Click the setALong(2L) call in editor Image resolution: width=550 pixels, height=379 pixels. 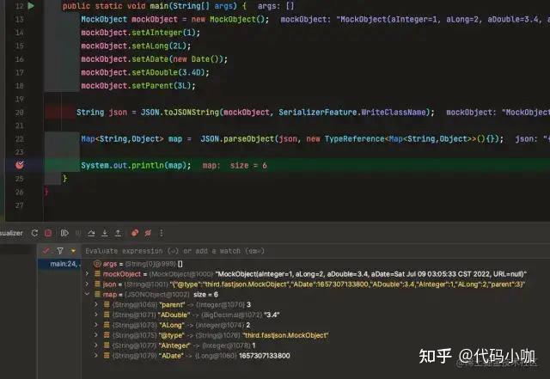tap(161, 46)
